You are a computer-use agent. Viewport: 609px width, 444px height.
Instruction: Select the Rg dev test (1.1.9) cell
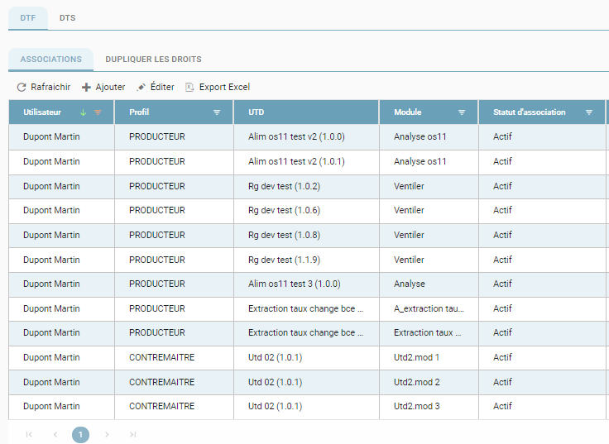[x=306, y=260]
